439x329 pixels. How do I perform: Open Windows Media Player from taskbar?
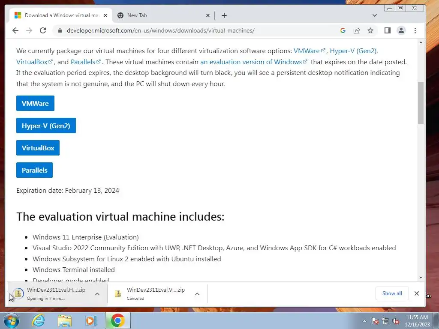click(90, 320)
